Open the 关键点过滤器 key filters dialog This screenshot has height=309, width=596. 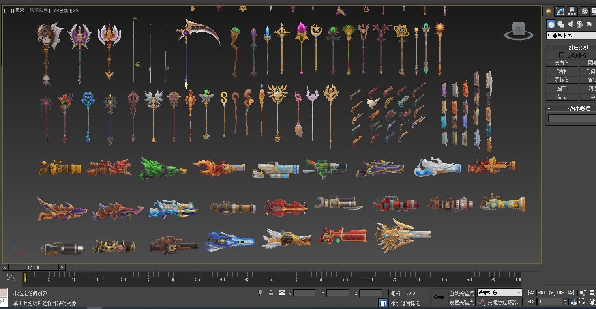point(504,302)
